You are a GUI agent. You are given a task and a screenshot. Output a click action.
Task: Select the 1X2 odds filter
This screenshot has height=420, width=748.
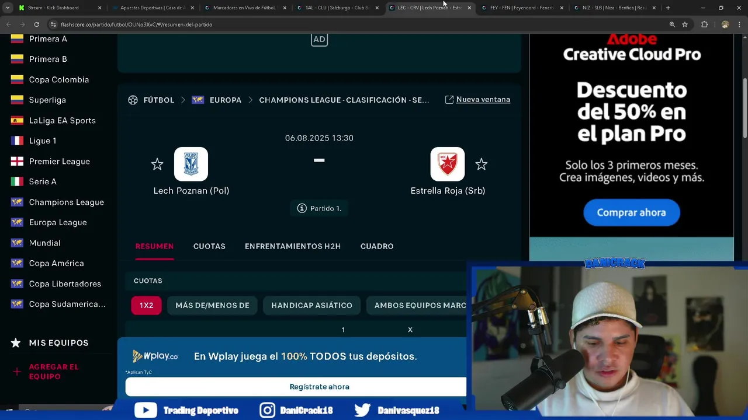coord(146,305)
